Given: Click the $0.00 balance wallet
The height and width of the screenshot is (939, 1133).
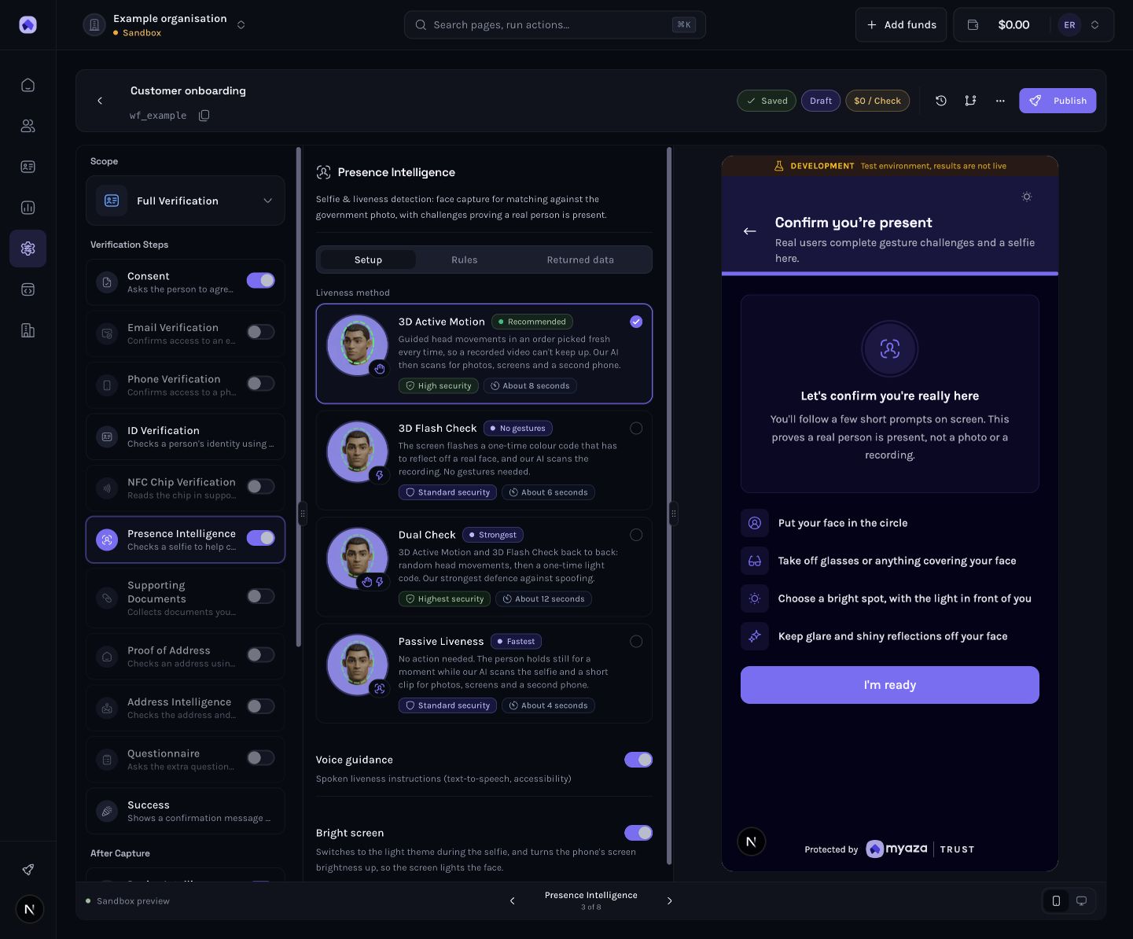Looking at the screenshot, I should pos(1001,25).
